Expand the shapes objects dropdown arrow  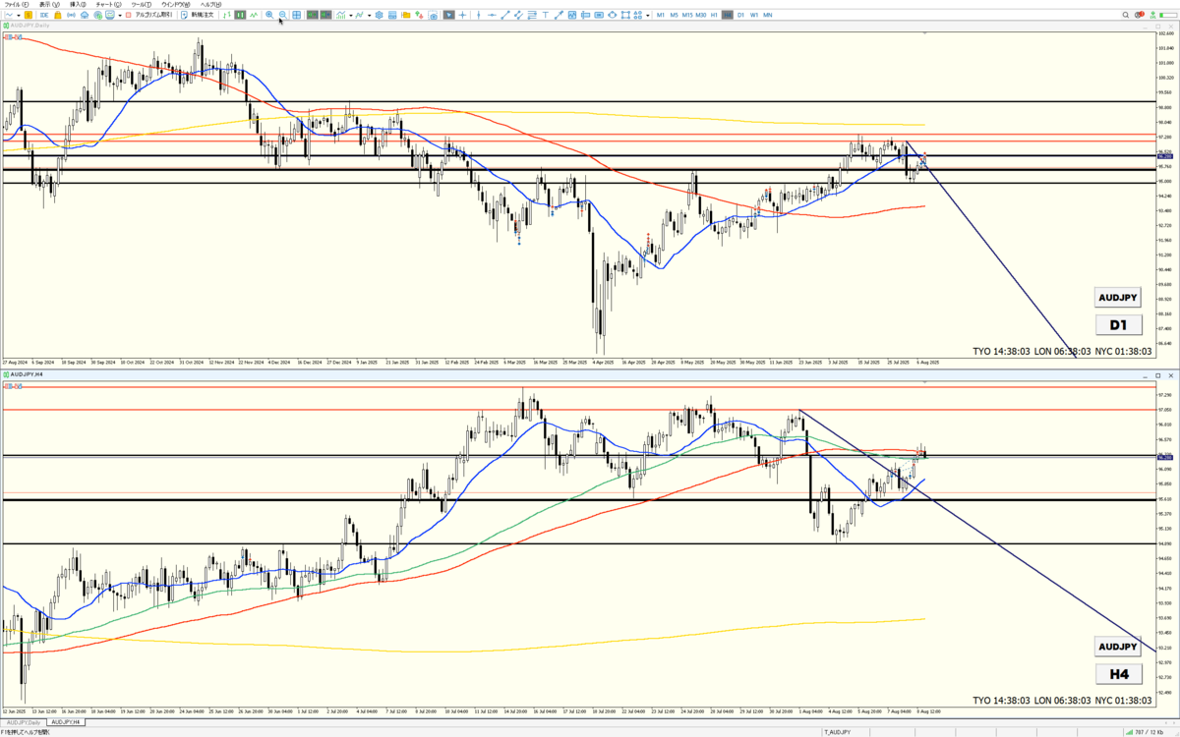point(647,16)
